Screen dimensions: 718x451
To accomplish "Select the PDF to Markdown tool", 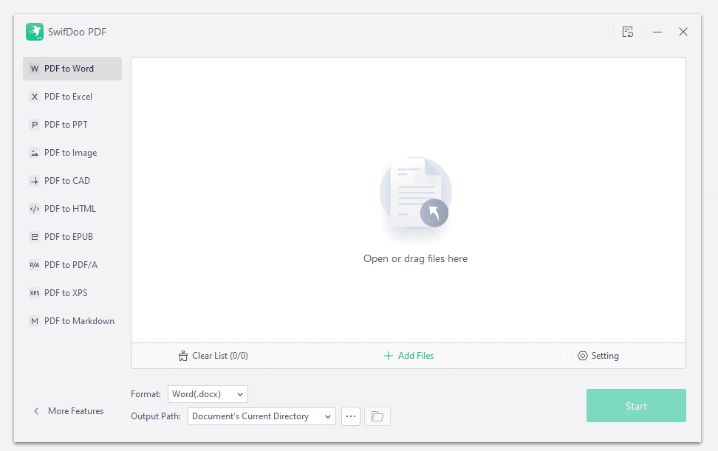I will [78, 320].
